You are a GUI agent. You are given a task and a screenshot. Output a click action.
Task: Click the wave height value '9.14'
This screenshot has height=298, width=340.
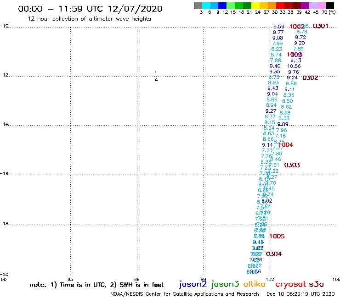tap(267, 145)
